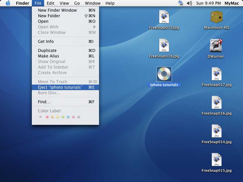Viewport: 243px width, 182px height.
Task: Pick the blue color label dot
Action: [x=68, y=117]
